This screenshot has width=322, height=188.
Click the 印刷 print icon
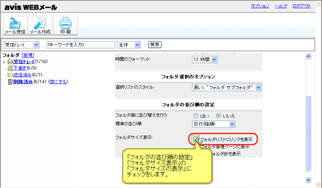65,26
